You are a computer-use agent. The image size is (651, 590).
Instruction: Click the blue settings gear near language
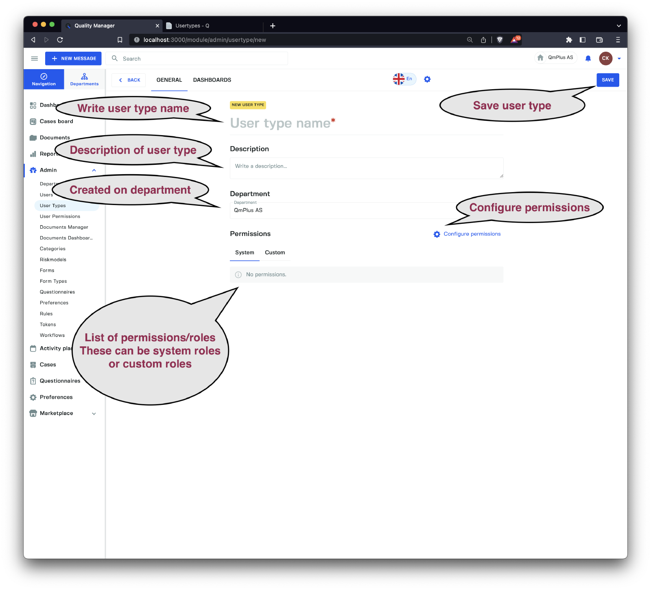coord(427,79)
